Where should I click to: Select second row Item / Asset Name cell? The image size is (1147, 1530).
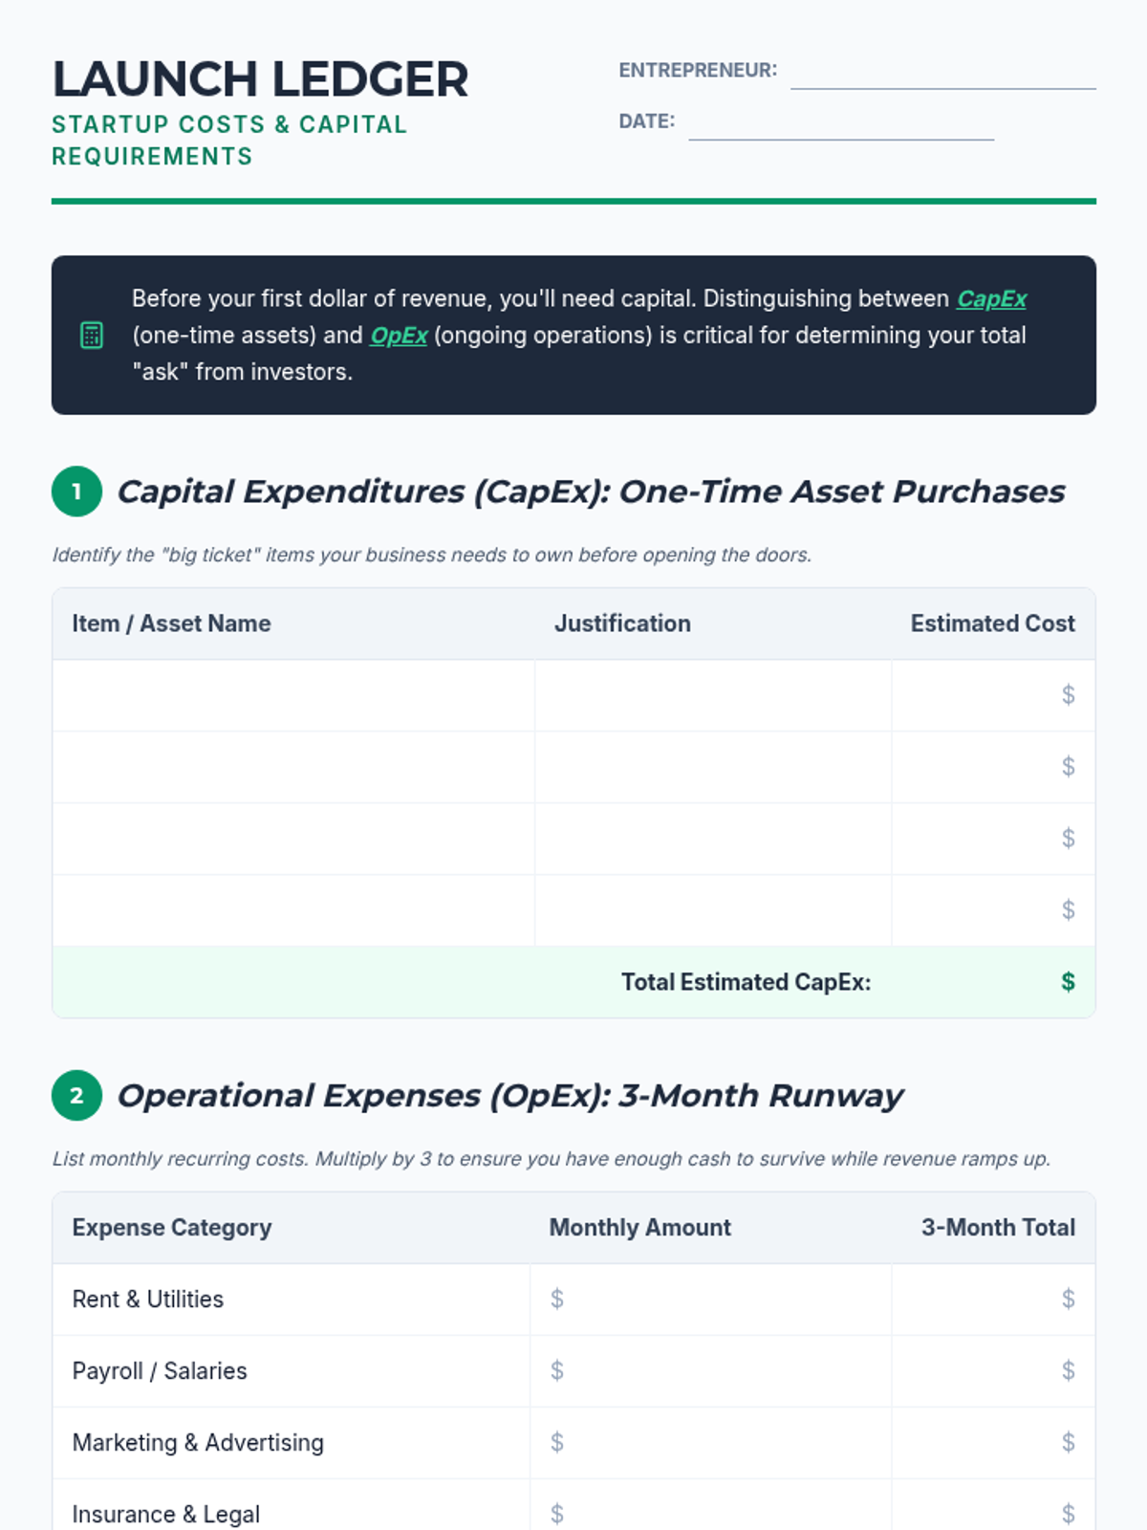(293, 767)
